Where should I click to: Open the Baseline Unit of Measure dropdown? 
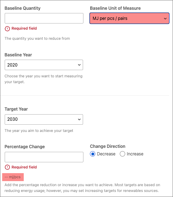tap(129, 18)
